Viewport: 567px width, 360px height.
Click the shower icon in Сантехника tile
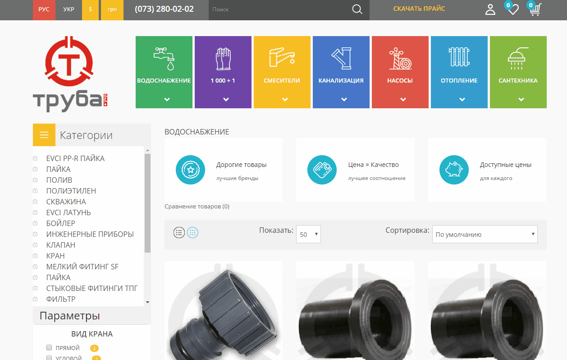518,58
